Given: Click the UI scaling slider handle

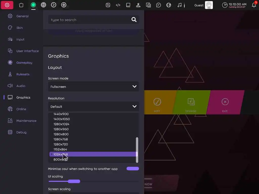Looking at the screenshot, I should [74, 181].
